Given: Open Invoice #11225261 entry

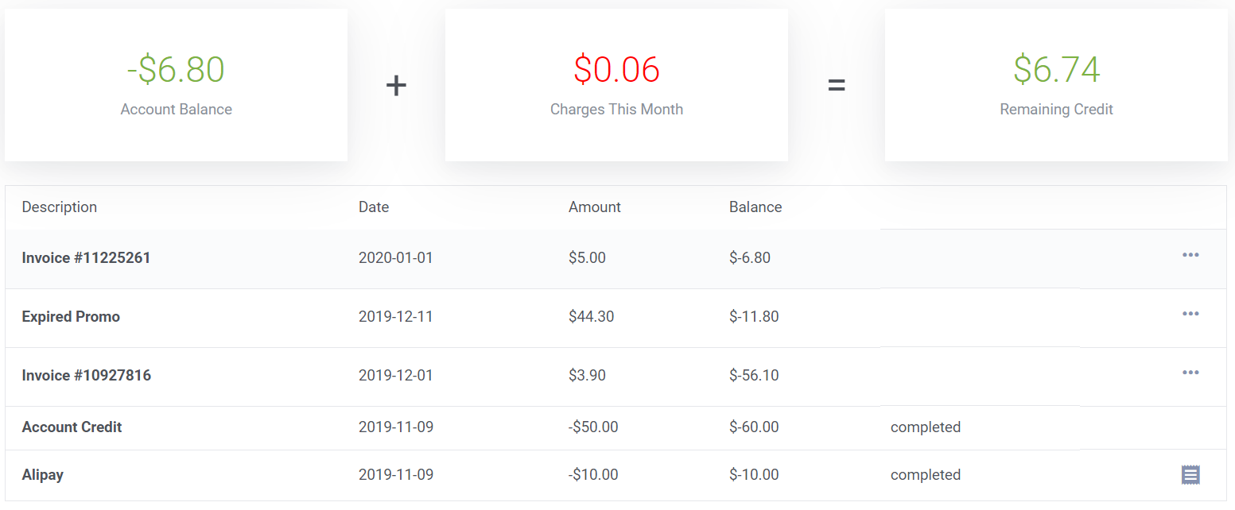Looking at the screenshot, I should [86, 258].
